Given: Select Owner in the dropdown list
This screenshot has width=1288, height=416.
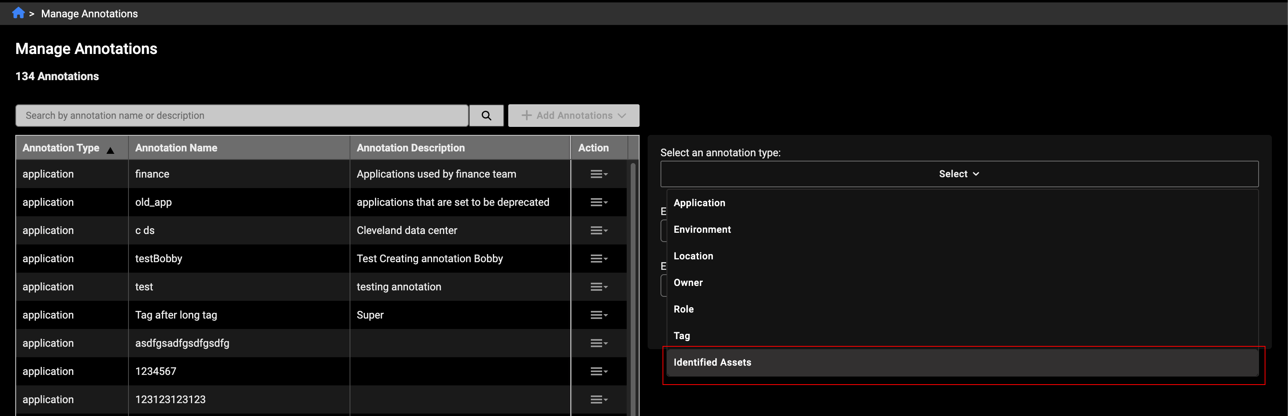Looking at the screenshot, I should pos(688,282).
